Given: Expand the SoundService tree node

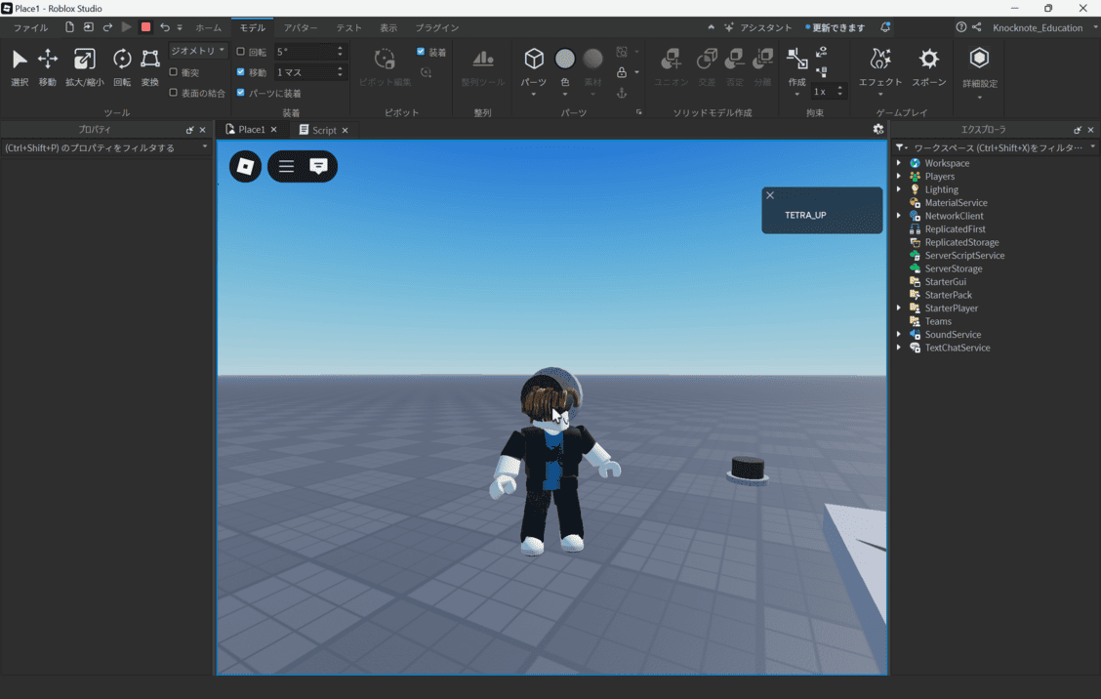Looking at the screenshot, I should (x=899, y=335).
